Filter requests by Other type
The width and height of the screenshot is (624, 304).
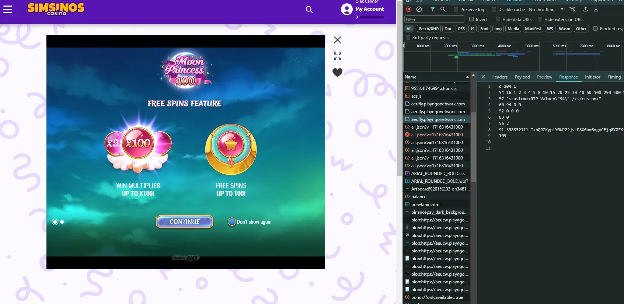pos(581,29)
